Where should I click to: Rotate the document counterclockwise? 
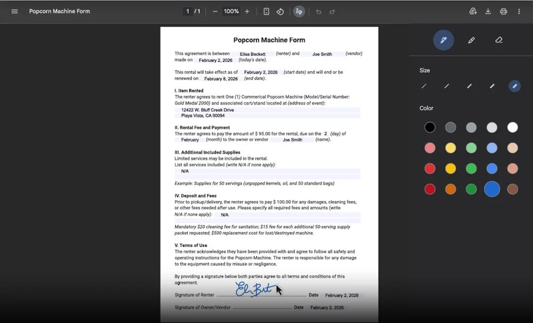click(280, 11)
